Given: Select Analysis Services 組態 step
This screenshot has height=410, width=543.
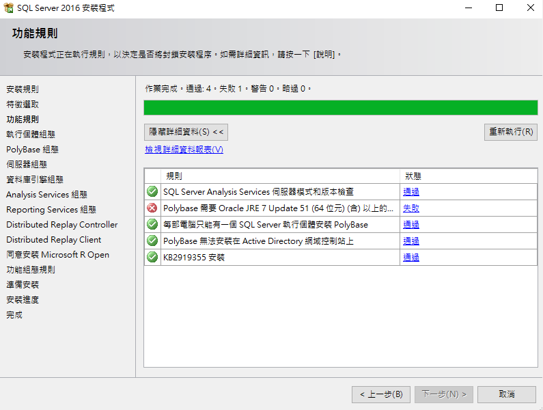Looking at the screenshot, I should click(46, 195).
